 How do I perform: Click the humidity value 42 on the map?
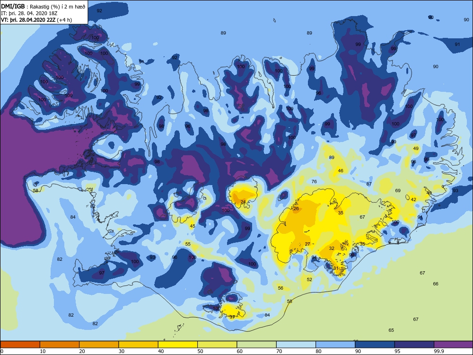click(413, 199)
